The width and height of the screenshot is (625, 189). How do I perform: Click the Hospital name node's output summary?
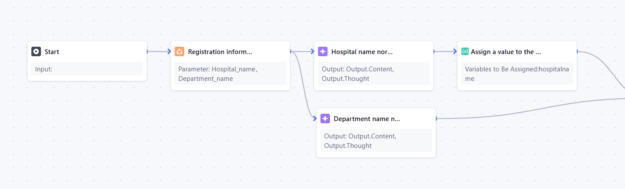point(374,74)
